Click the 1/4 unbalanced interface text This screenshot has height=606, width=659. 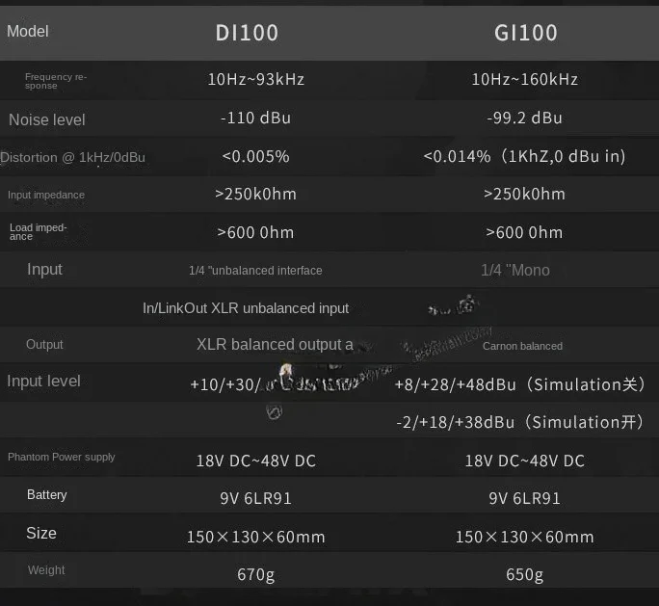click(255, 271)
